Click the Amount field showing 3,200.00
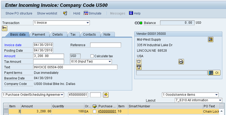This screenshot has height=115, width=226. (49, 56)
